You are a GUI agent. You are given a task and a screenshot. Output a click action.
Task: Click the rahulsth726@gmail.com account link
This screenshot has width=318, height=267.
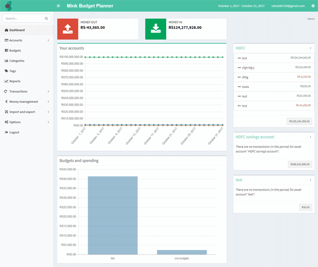pyautogui.click(x=288, y=6)
